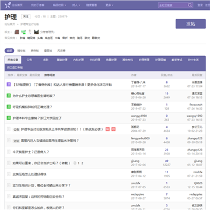The height and width of the screenshot is (210, 210).
Task: Click second red badge on the announcement thread
Action: pyautogui.click(x=114, y=129)
